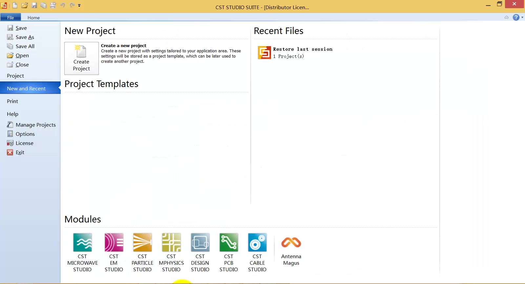Click the Restore last session icon
Viewport: 525px width, 284px height.
coord(264,53)
